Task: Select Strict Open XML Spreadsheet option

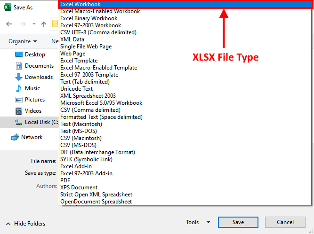Action: click(185, 195)
